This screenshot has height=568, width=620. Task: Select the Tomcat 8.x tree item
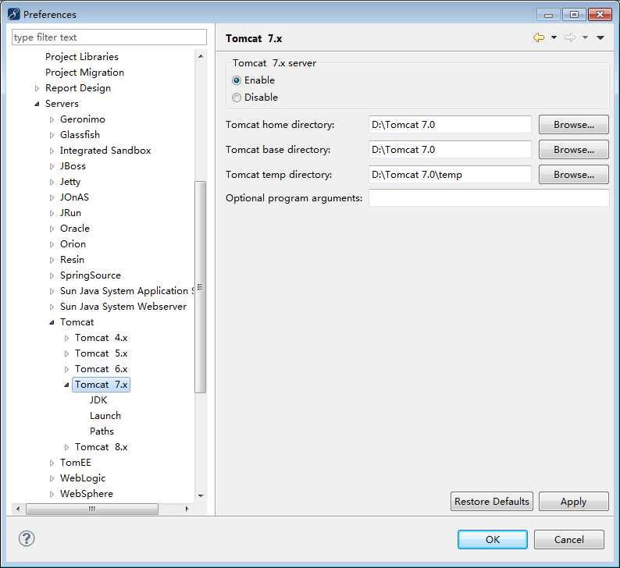click(x=102, y=447)
